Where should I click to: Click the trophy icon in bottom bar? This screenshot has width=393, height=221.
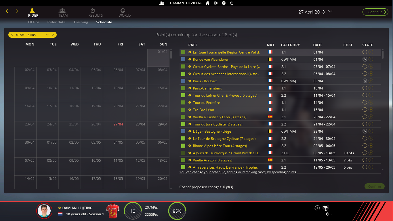(x=325, y=208)
